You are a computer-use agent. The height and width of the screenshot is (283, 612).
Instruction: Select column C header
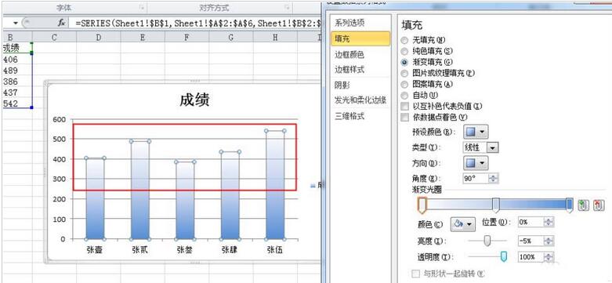54,37
